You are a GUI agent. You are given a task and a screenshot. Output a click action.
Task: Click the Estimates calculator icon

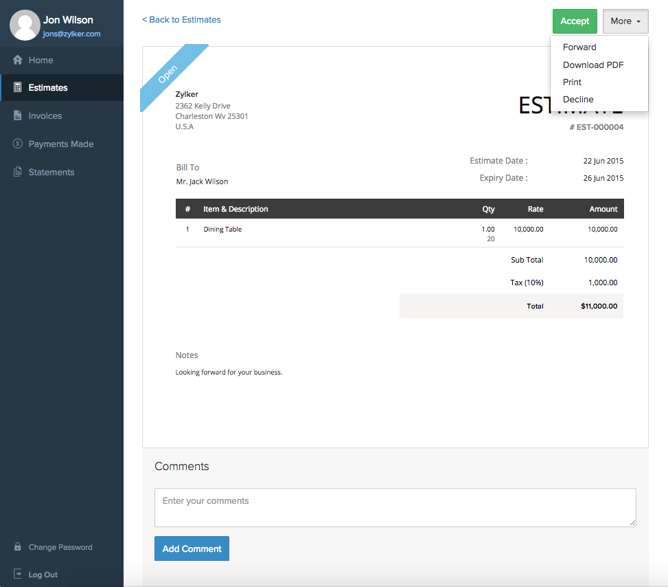18,88
